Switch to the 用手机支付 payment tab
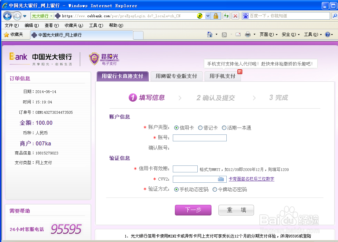338x242 pixels. [x=222, y=77]
